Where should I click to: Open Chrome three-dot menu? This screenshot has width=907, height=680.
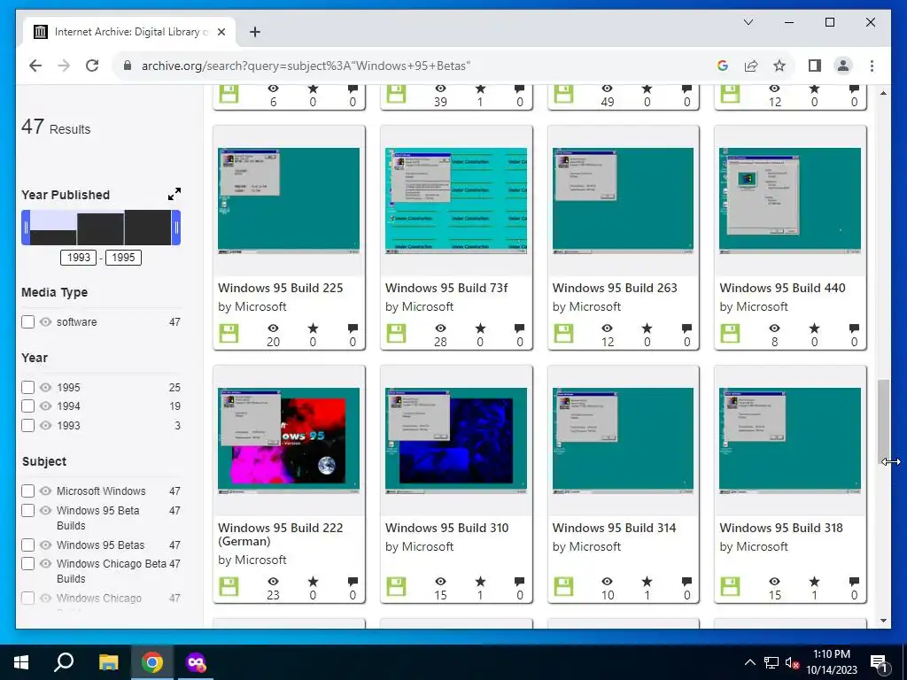[x=872, y=66]
